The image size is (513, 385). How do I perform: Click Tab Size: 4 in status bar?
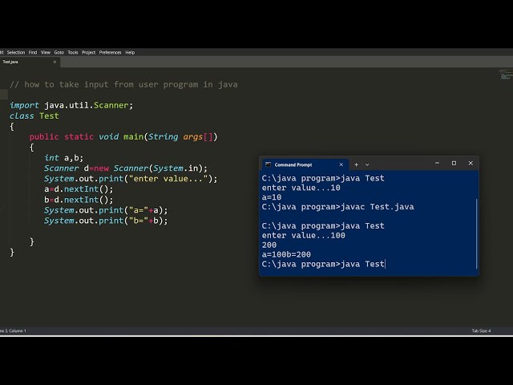481,331
